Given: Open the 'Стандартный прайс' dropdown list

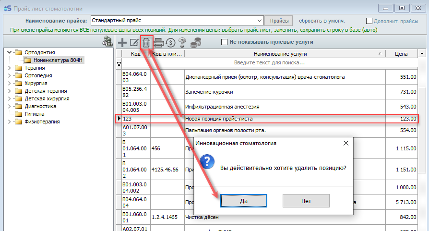Looking at the screenshot, I should point(260,21).
